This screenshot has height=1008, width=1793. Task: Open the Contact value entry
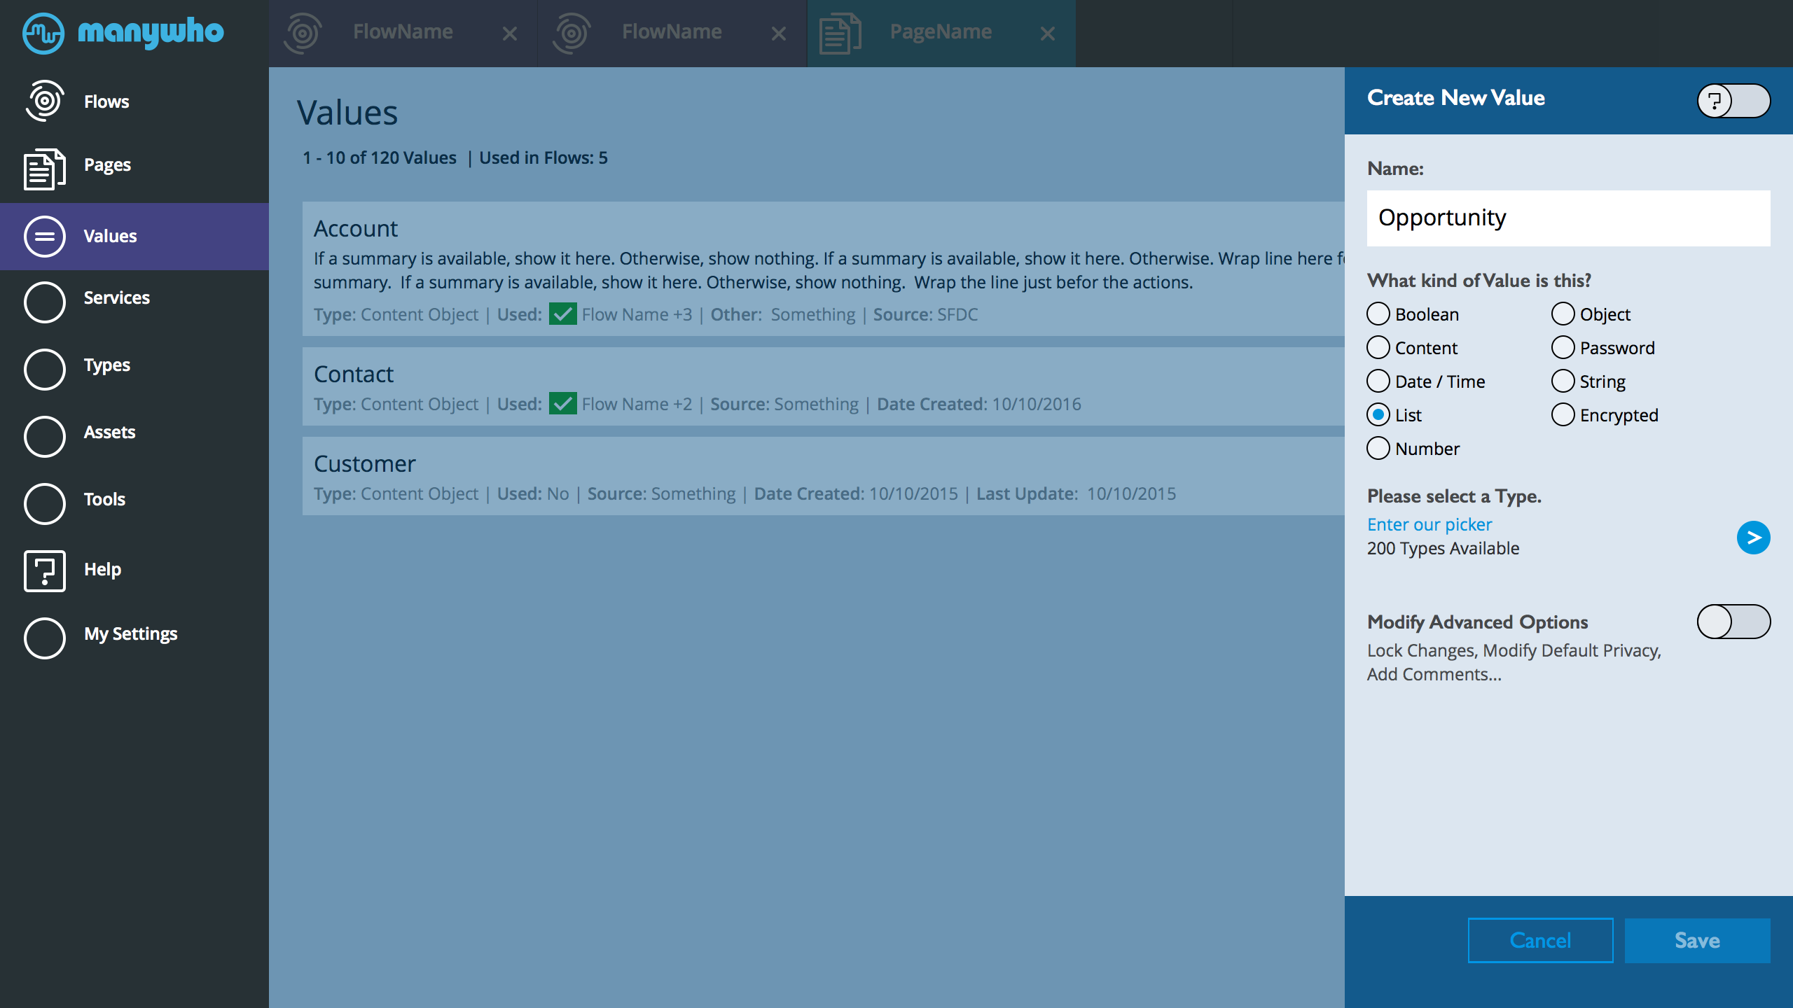pyautogui.click(x=824, y=386)
